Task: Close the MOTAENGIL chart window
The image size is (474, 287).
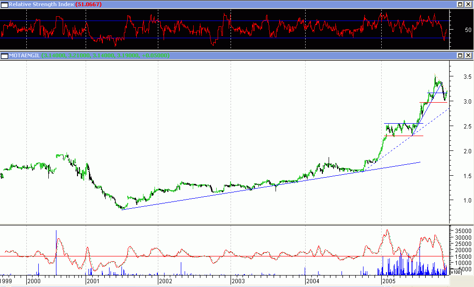Action: 468,55
